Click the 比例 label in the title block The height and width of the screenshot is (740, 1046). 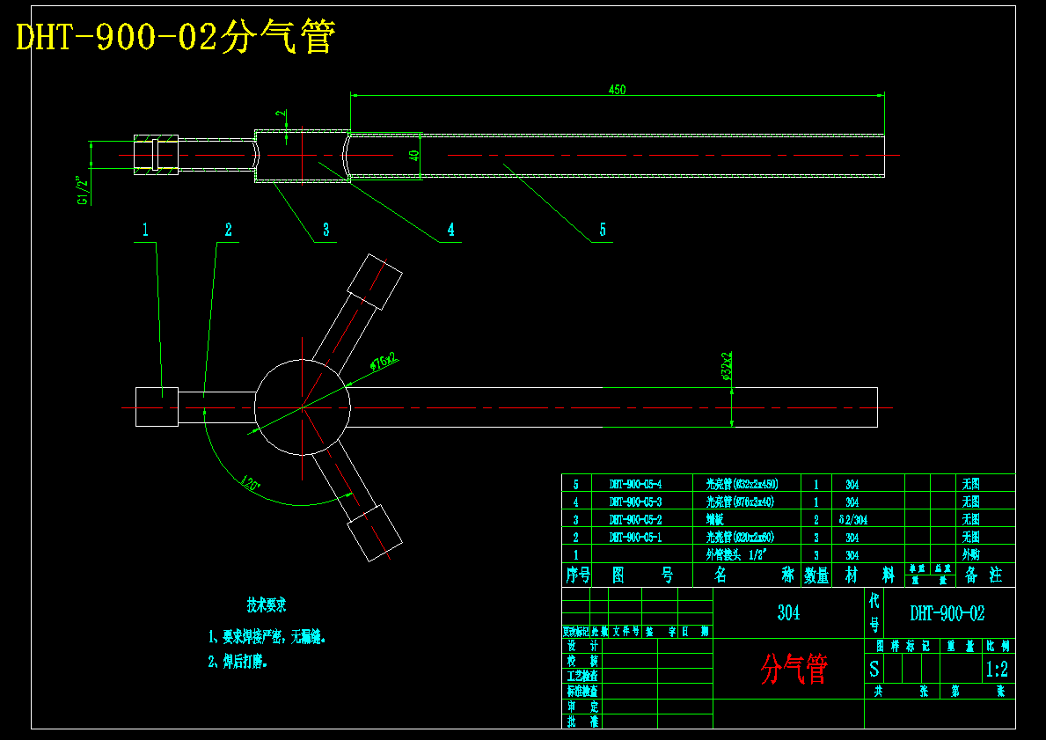click(998, 646)
